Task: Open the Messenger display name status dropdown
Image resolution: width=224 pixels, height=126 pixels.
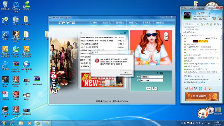Action: pos(210,13)
